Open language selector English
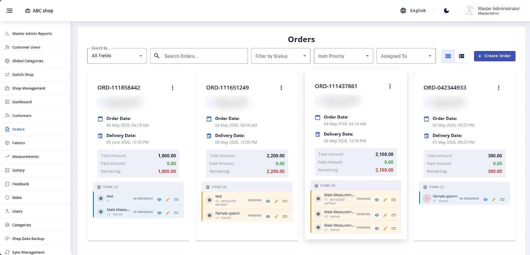530x255 pixels. (x=413, y=11)
